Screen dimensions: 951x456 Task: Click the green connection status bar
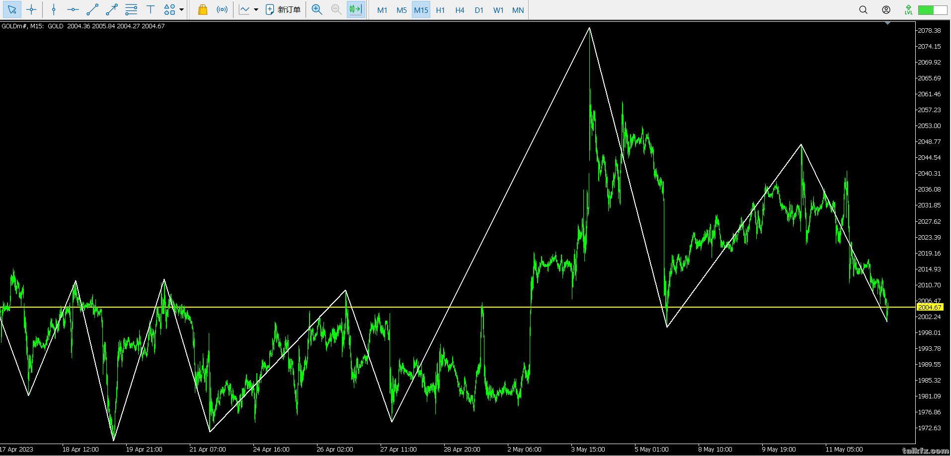[933, 9]
